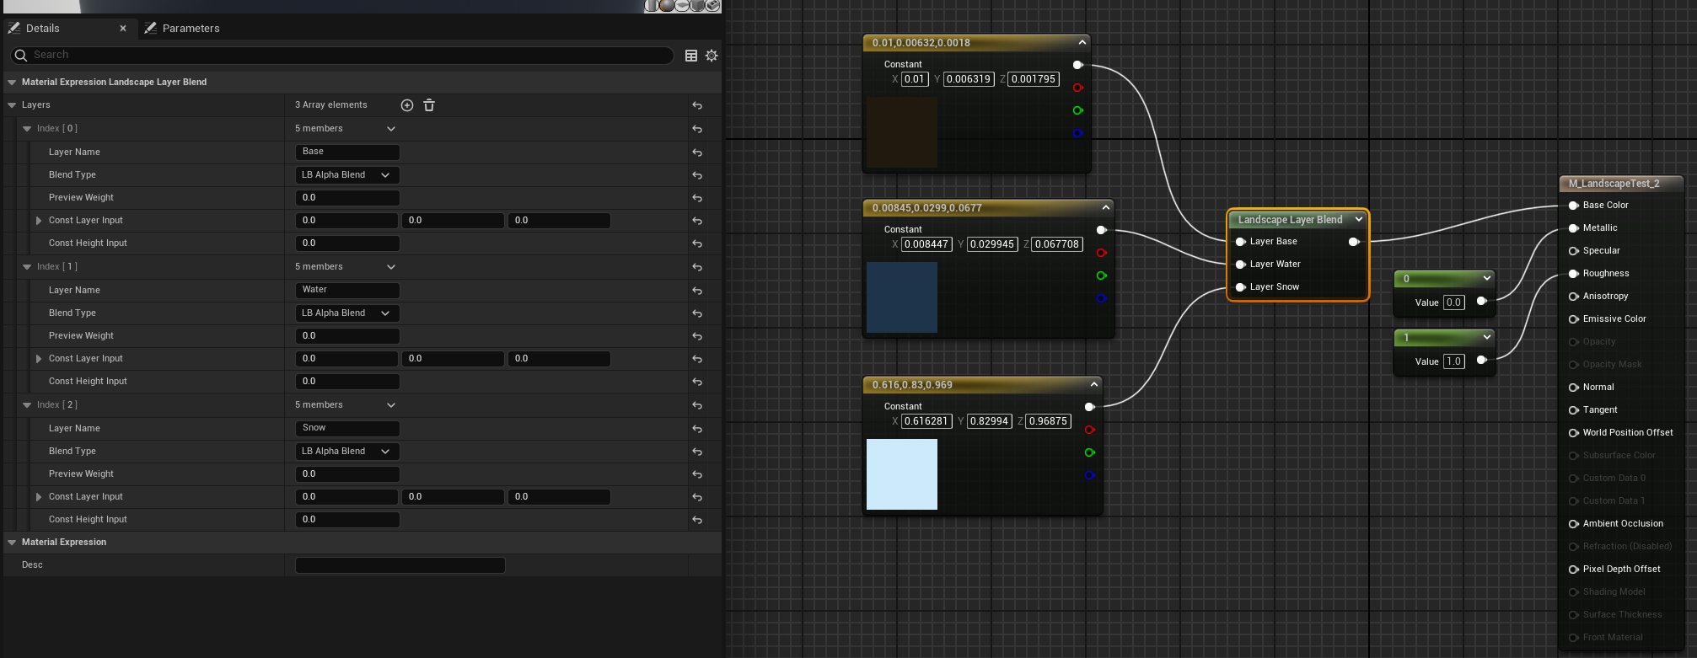Click the Base Color pin on M_LandscapeTest_2
The width and height of the screenshot is (1697, 658).
point(1573,206)
